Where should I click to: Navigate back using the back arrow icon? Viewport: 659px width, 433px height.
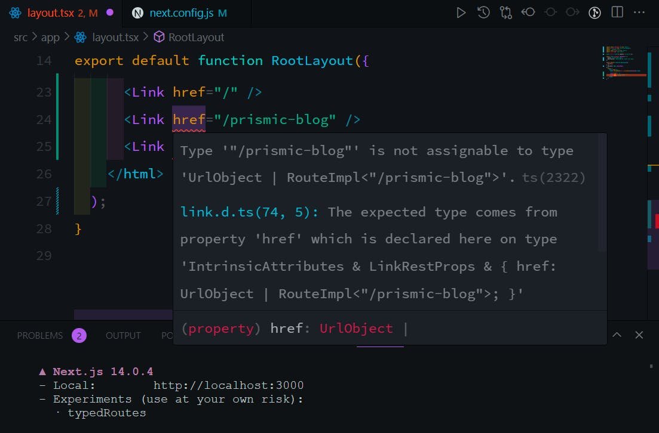(x=528, y=12)
